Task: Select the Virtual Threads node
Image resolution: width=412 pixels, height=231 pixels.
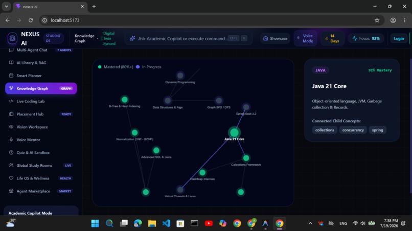Action: [x=180, y=189]
